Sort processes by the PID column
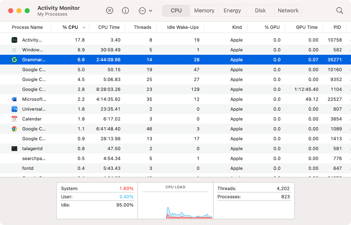The height and width of the screenshot is (225, 351). (x=337, y=27)
